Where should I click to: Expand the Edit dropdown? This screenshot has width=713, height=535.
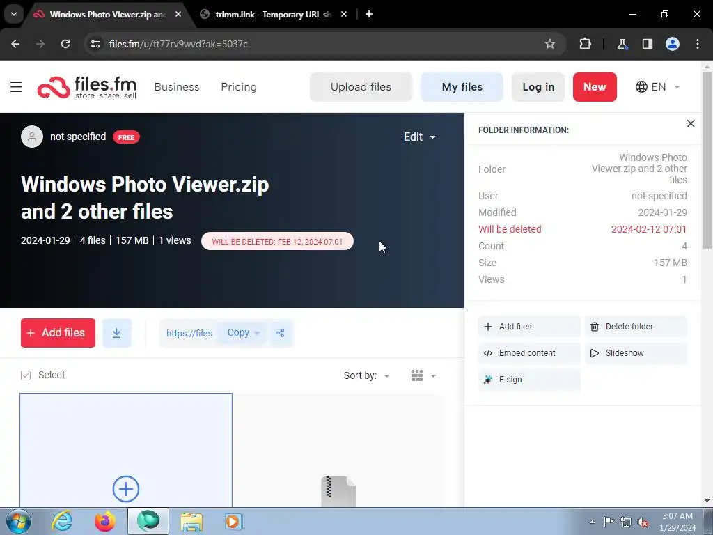tap(419, 137)
